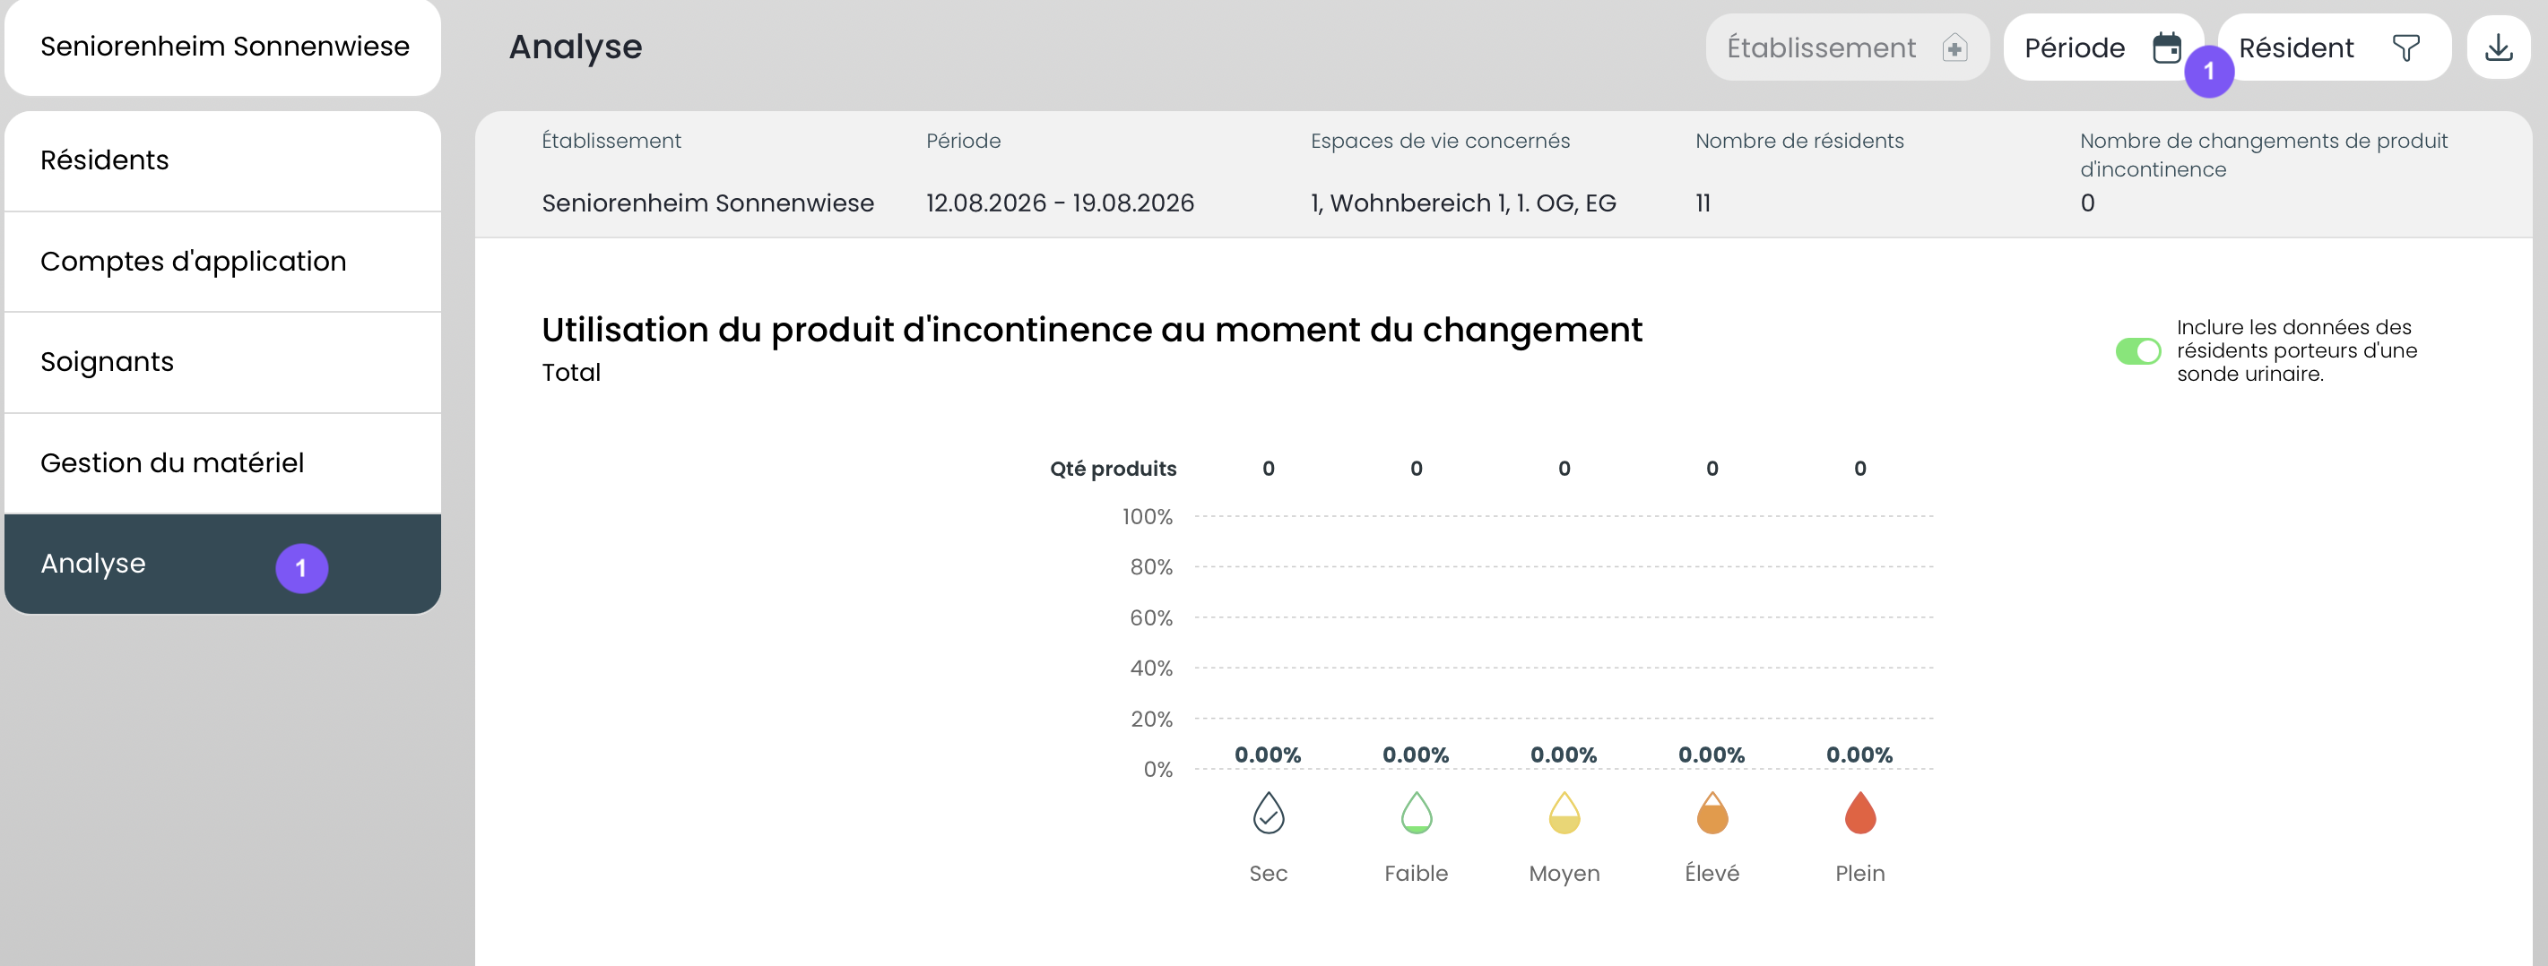The image size is (2548, 966).
Task: Click the filter funnel icon in Résident
Action: (2405, 47)
